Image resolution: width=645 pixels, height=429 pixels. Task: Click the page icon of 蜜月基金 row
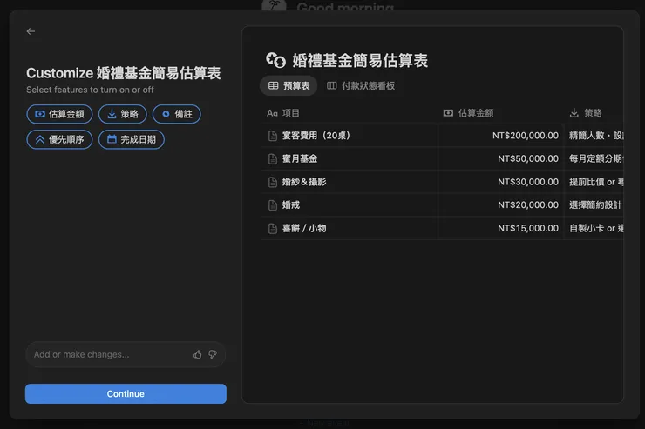[x=273, y=159]
